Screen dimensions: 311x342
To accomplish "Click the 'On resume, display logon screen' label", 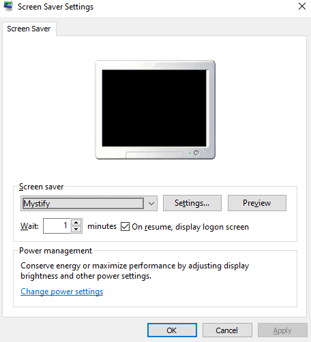I will (190, 227).
